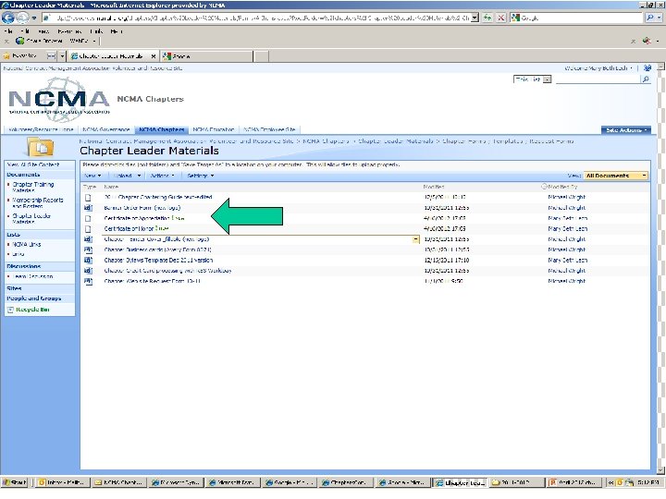
Task: Open the Upload dropdown menu
Action: 127,176
